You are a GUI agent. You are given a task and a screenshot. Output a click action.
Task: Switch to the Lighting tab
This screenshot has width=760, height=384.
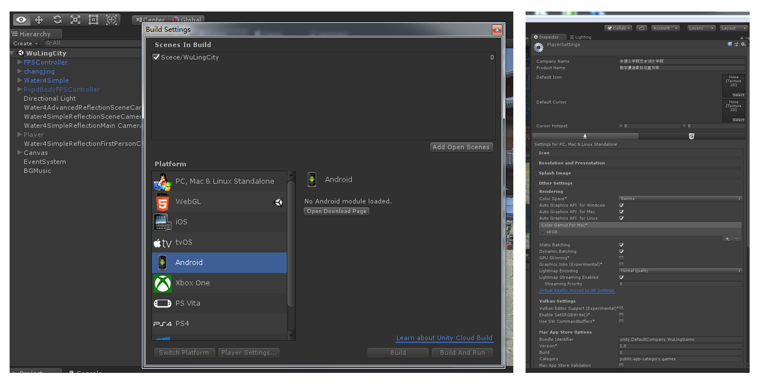580,37
